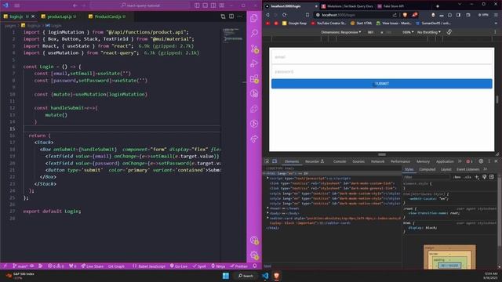Image resolution: width=502 pixels, height=282 pixels.
Task: Click the Spell status bar item
Action: tap(199, 266)
